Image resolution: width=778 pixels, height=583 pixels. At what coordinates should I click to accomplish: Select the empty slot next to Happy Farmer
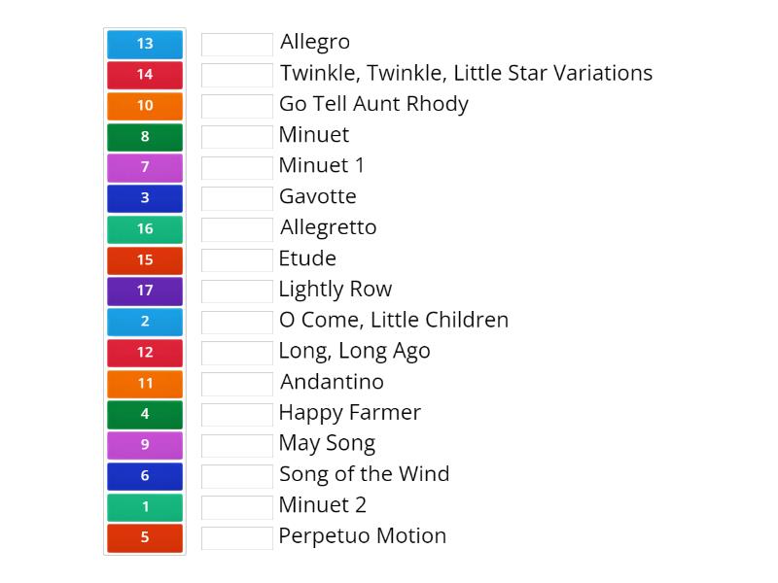(x=237, y=414)
